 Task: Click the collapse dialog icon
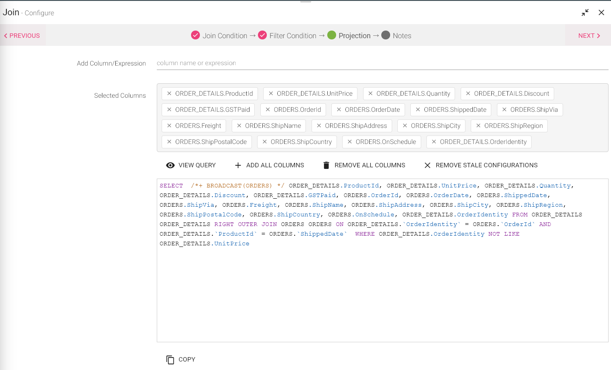[x=585, y=12]
